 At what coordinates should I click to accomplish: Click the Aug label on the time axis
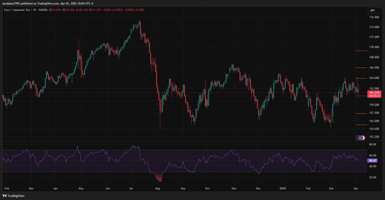pyautogui.click(x=158, y=188)
